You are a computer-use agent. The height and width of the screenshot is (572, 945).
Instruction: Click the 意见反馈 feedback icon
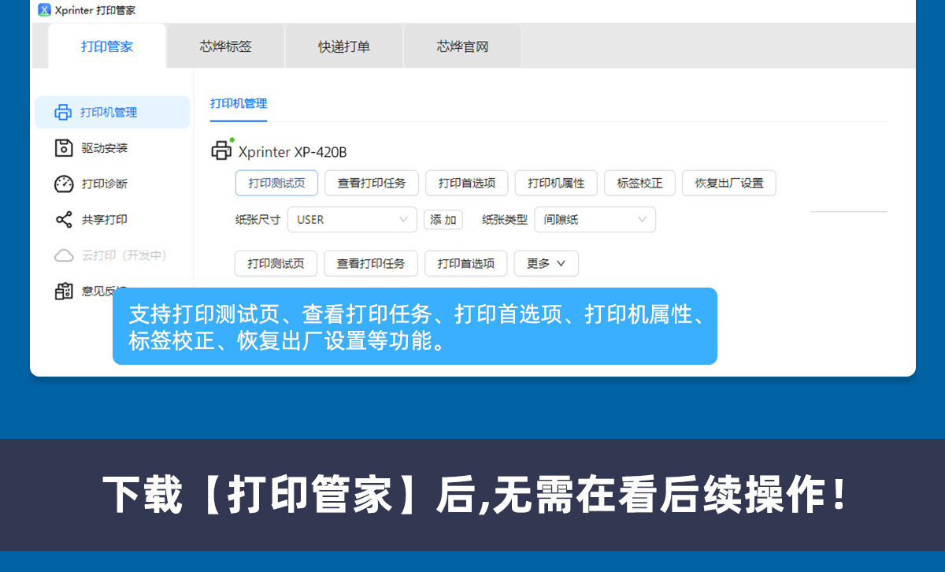click(63, 291)
